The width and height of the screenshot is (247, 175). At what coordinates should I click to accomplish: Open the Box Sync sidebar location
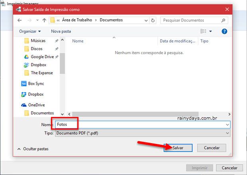(x=36, y=84)
